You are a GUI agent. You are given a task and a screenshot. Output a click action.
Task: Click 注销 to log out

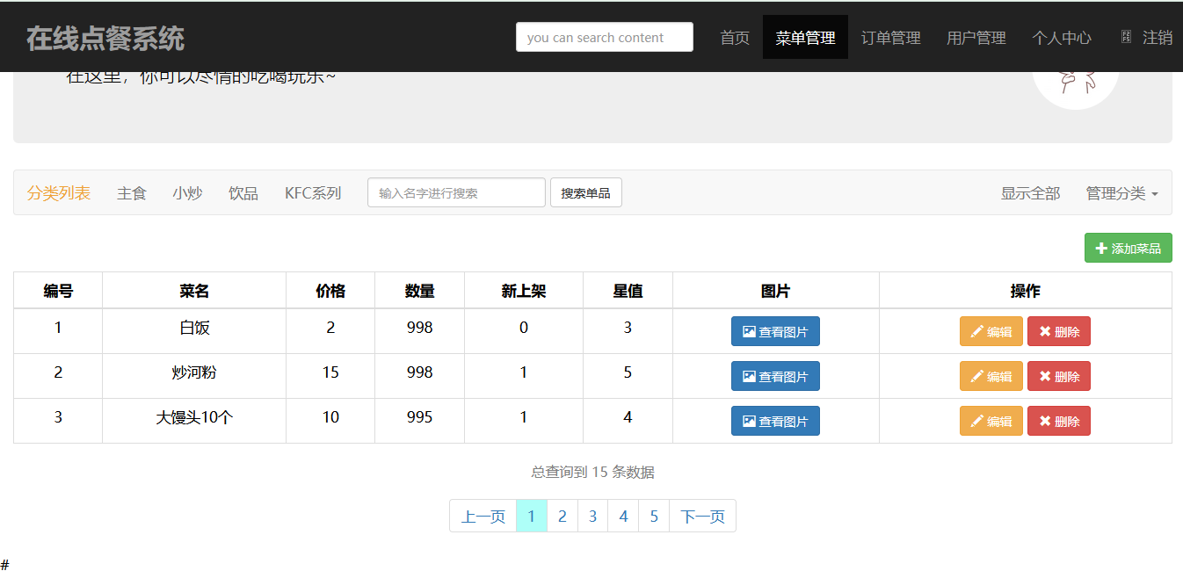1158,37
